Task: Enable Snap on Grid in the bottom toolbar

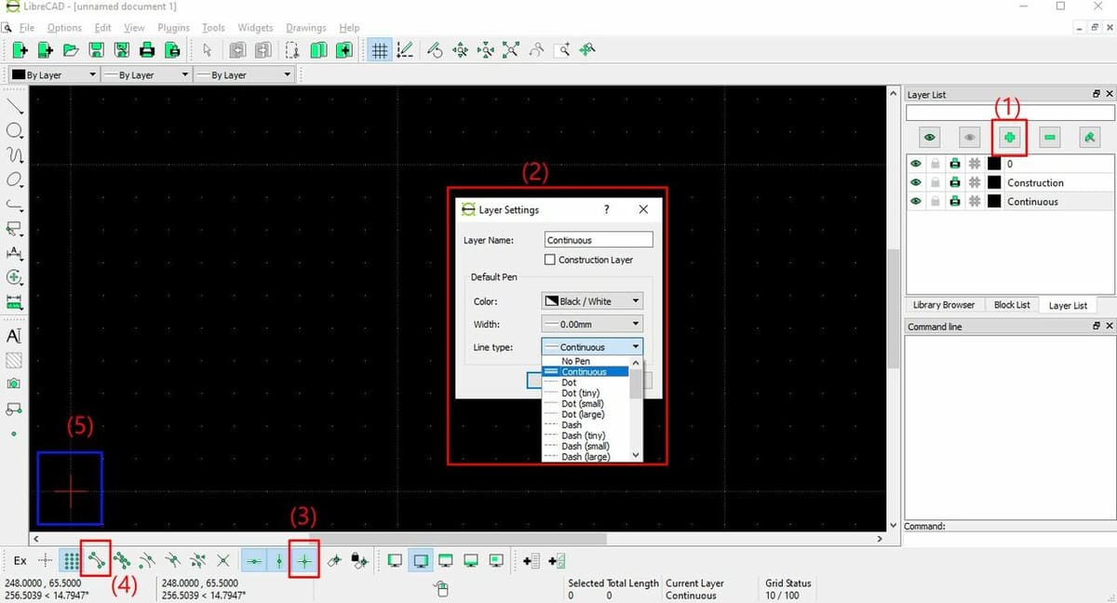Action: coord(71,560)
